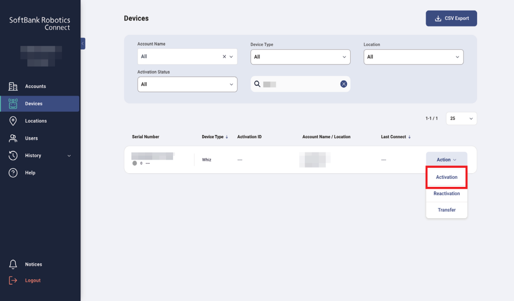Click the Notices bell icon

point(13,264)
